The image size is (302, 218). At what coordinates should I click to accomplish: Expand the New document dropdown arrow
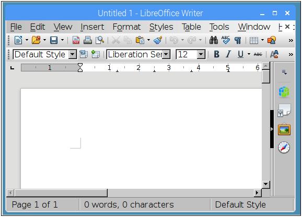(27, 40)
